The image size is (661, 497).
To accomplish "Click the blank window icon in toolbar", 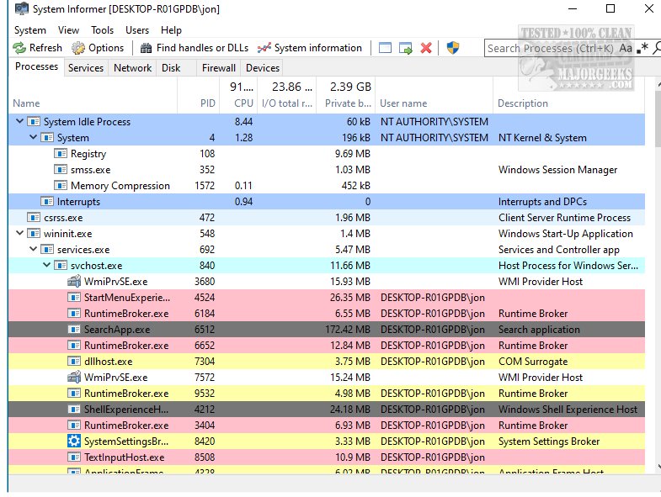I will tap(386, 48).
